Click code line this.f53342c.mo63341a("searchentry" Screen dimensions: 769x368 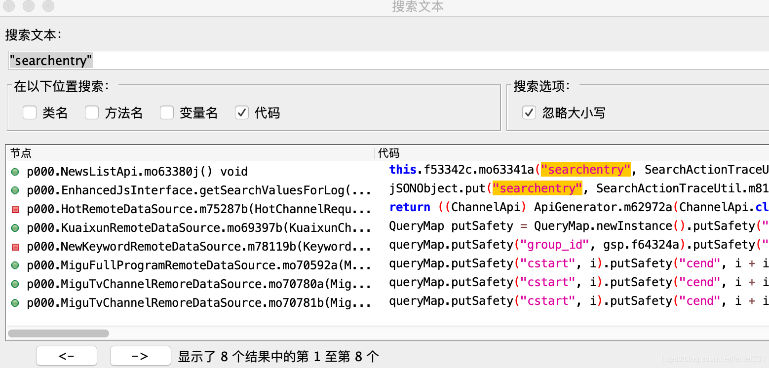pyautogui.click(x=579, y=170)
